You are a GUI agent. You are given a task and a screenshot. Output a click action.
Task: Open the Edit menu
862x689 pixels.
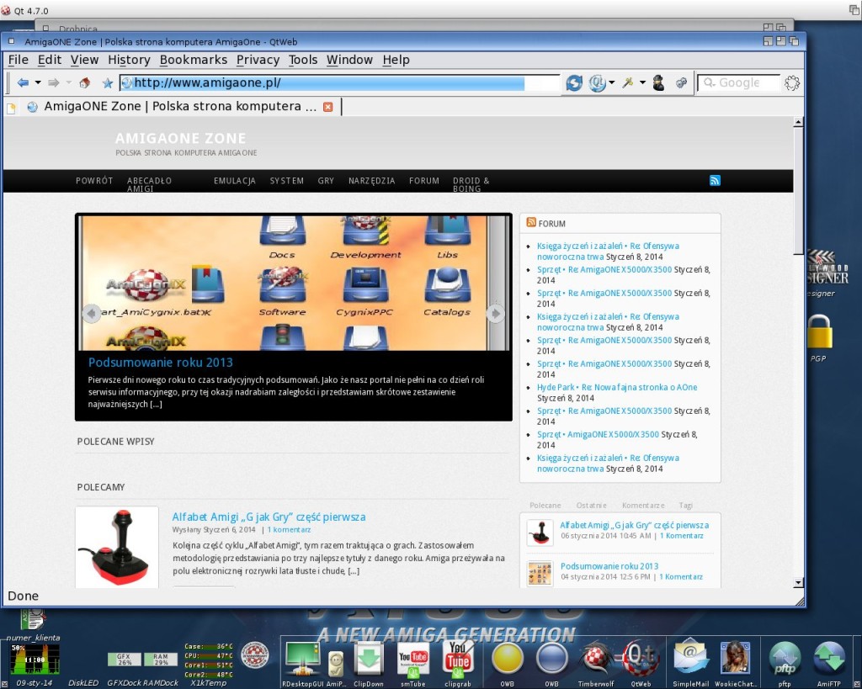pos(50,60)
